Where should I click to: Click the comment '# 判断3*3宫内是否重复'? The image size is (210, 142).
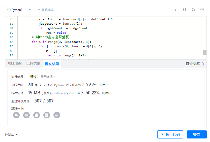tap(50, 37)
